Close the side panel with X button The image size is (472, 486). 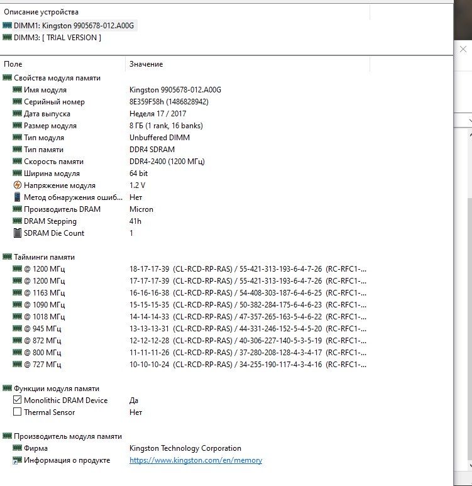[x=463, y=49]
